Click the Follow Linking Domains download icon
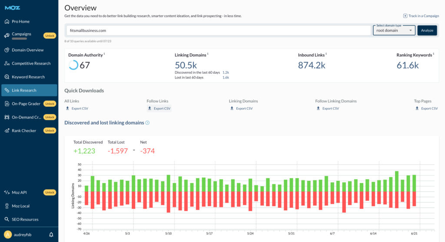445x242 pixels. tap(318, 108)
